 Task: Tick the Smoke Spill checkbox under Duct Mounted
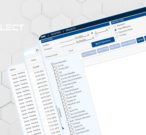[57, 69]
